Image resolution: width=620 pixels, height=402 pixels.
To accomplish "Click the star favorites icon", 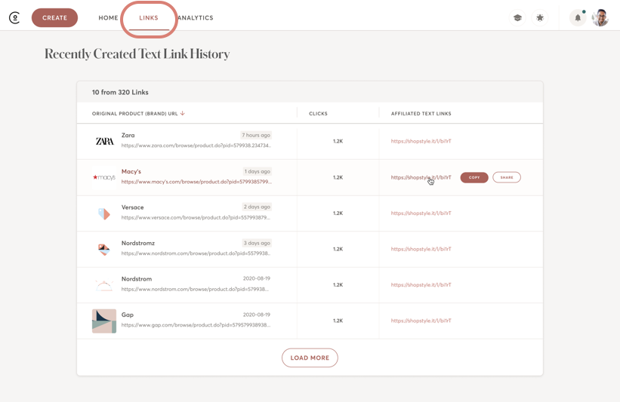I will 540,18.
